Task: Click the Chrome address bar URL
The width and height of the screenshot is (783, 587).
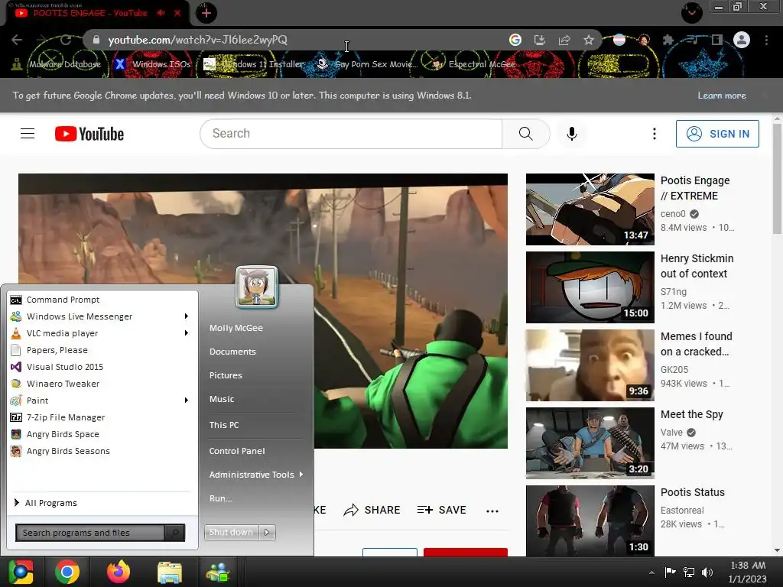Action: pos(198,40)
